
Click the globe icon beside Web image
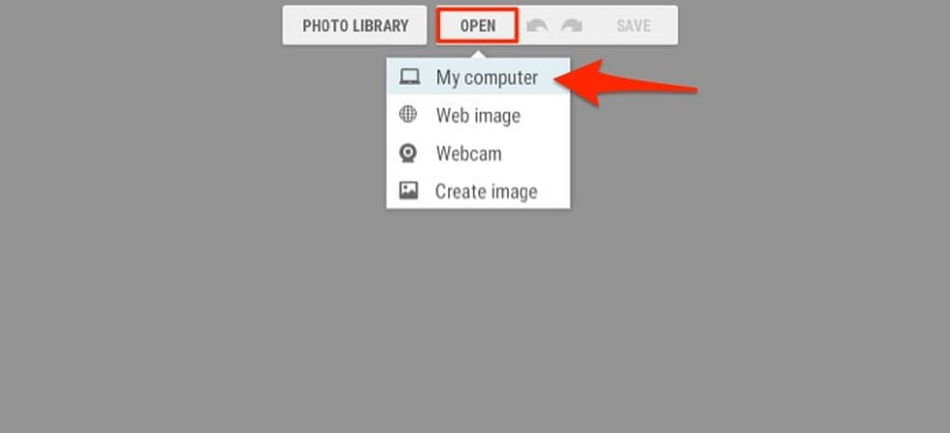pos(407,114)
